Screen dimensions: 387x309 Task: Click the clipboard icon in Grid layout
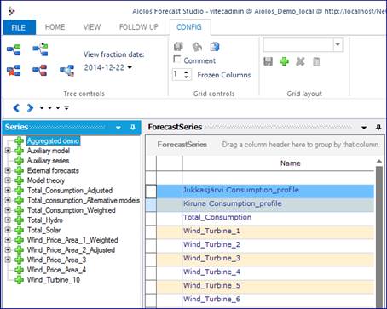pos(316,61)
